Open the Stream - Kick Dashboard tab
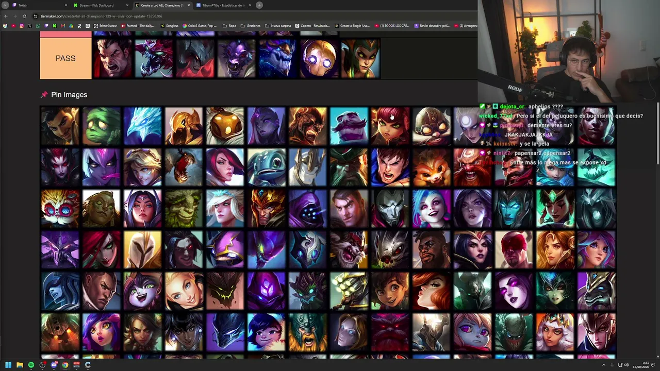 click(x=101, y=5)
